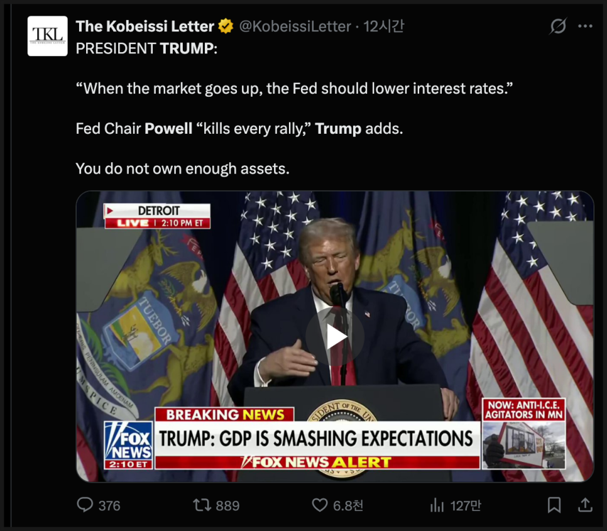Open the view analytics bar chart icon
Viewport: 607px width, 531px height.
click(x=437, y=505)
